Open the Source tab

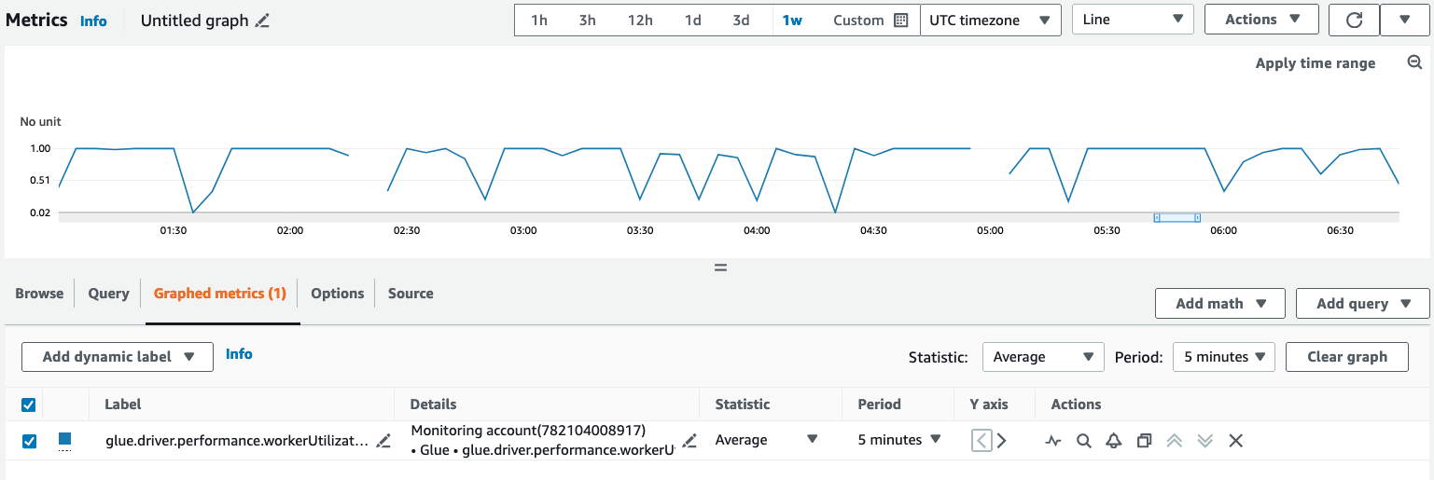pos(411,294)
